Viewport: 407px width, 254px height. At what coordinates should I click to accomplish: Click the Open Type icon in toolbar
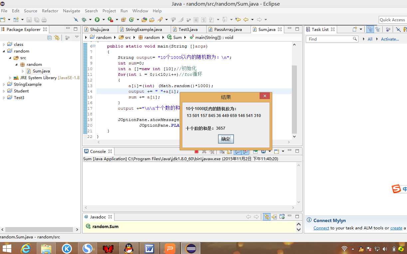pyautogui.click(x=144, y=20)
